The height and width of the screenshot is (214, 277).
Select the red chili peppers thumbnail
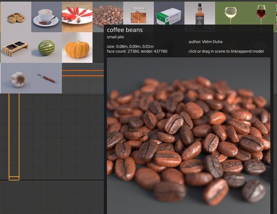coord(77,17)
